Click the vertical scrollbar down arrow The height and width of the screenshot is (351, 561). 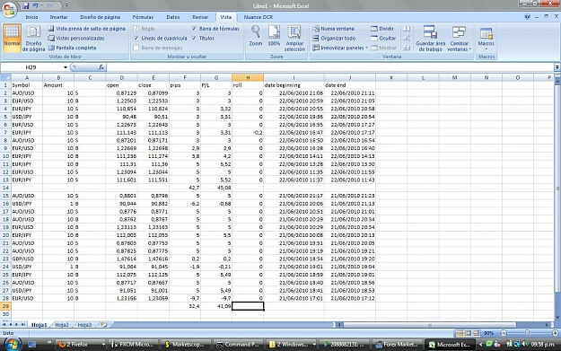pos(557,318)
